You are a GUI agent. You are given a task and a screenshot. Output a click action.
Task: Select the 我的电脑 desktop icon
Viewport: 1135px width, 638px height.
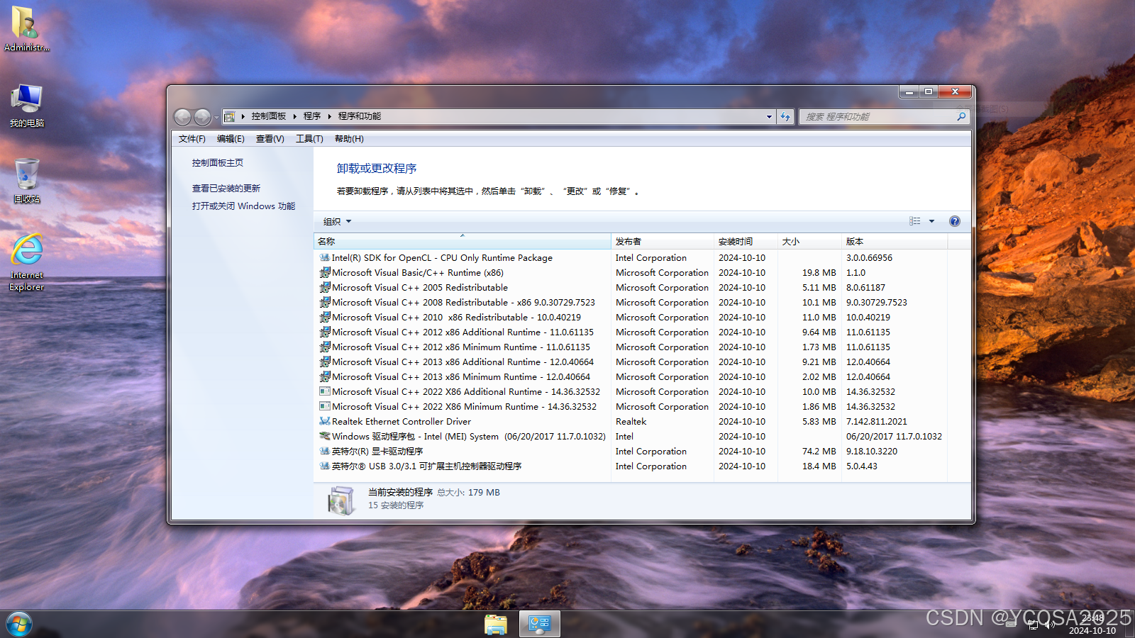click(26, 105)
